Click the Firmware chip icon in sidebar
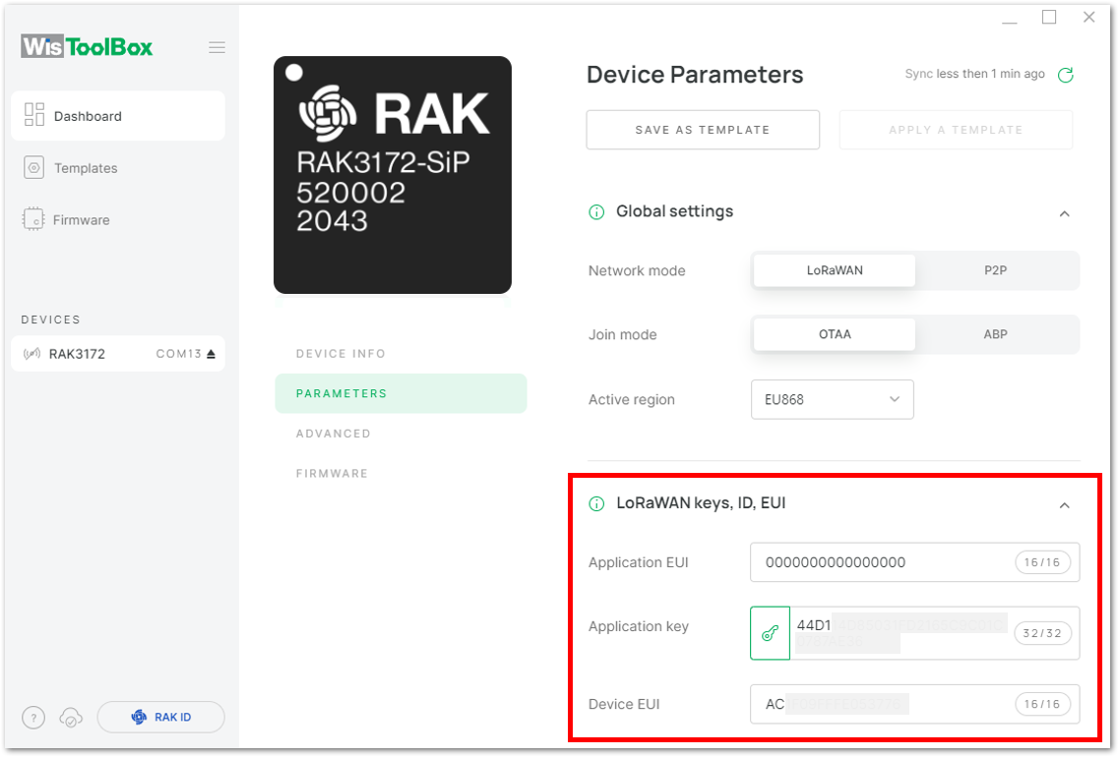Viewport: 1119px width, 757px height. tap(33, 219)
